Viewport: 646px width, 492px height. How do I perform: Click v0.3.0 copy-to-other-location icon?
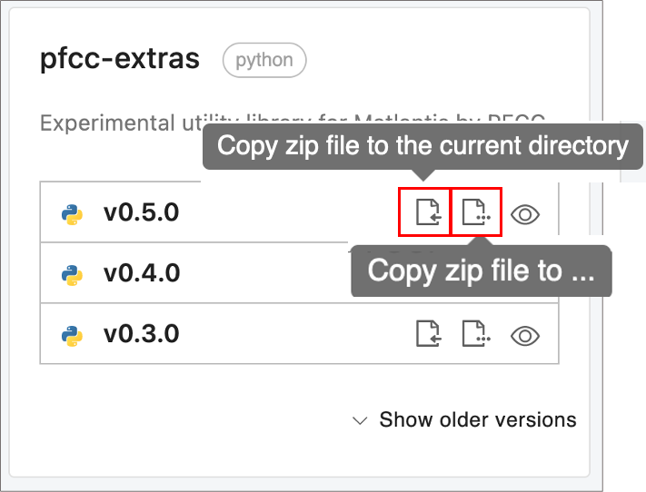click(475, 334)
